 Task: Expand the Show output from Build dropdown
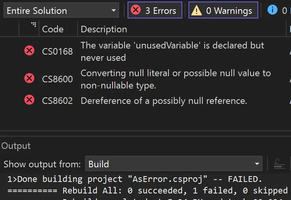(174, 164)
